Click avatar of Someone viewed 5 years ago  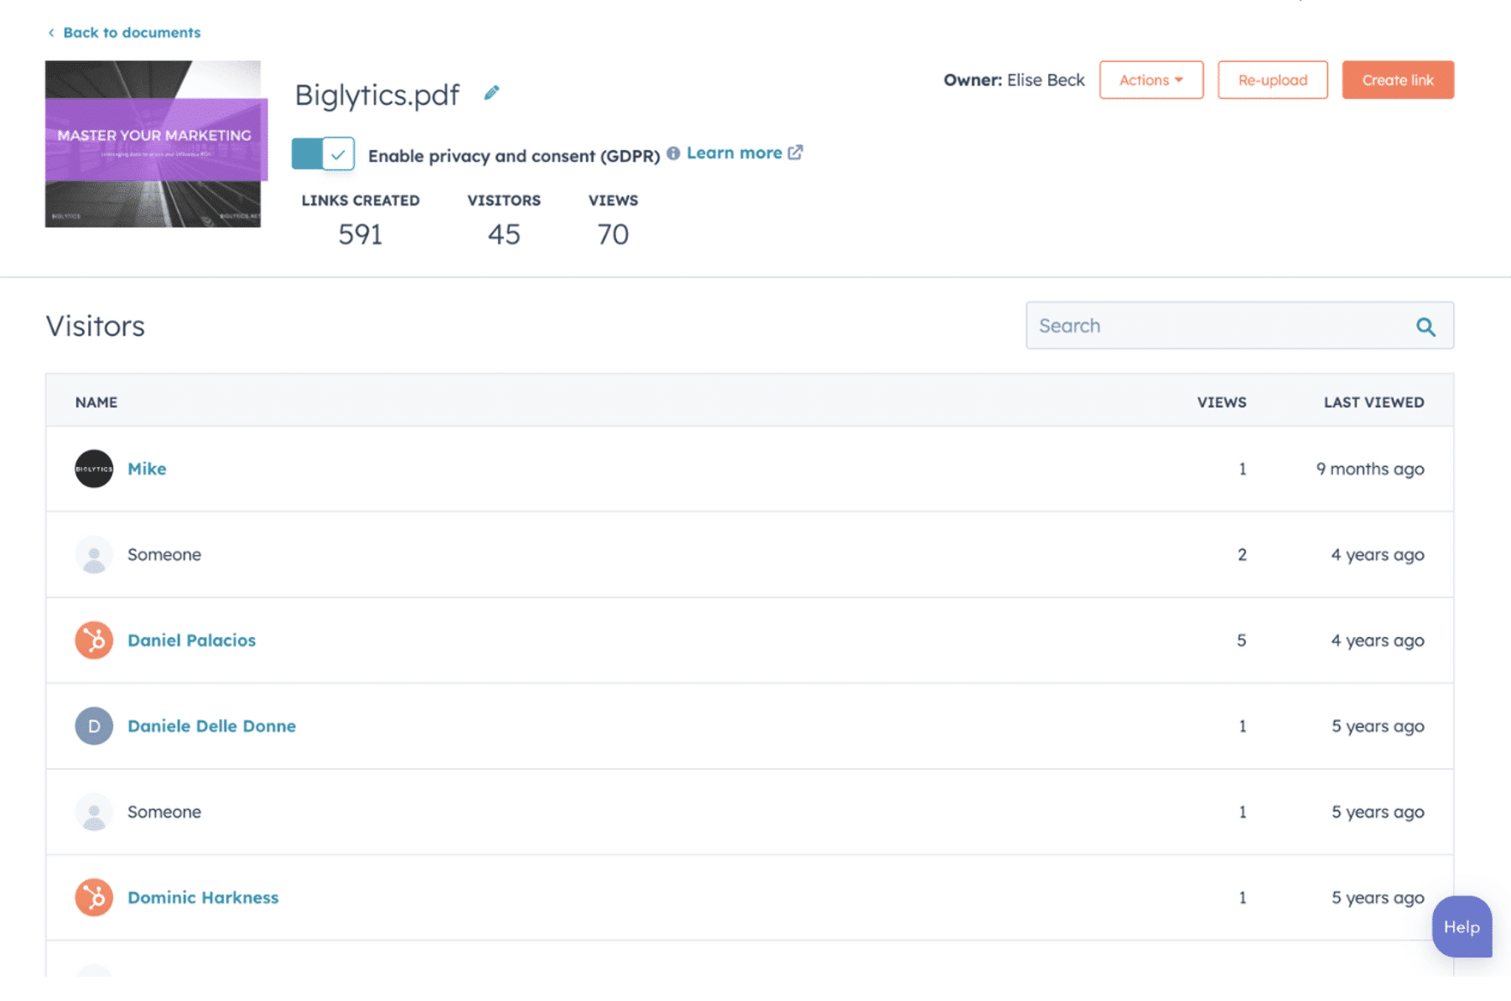click(x=94, y=812)
